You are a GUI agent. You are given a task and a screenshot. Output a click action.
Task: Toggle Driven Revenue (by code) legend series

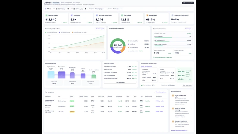tap(79, 32)
